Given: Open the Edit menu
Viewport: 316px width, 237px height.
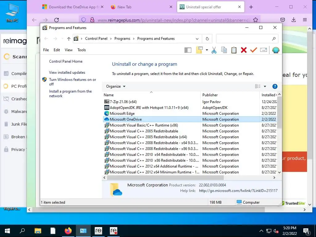Looking at the screenshot, I should click(x=57, y=50).
